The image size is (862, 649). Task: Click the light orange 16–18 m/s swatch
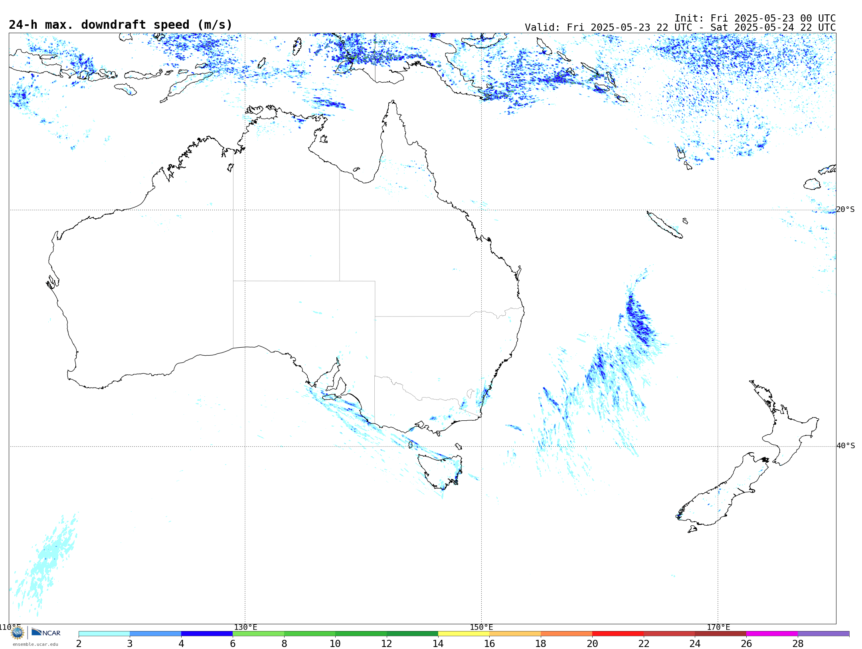pos(515,634)
